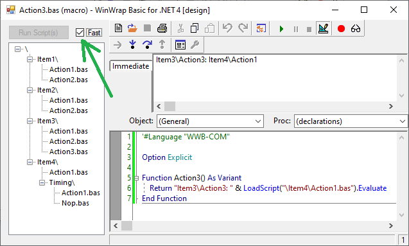Select Action1.bas under Item3
The image size is (409, 246).
coord(68,131)
